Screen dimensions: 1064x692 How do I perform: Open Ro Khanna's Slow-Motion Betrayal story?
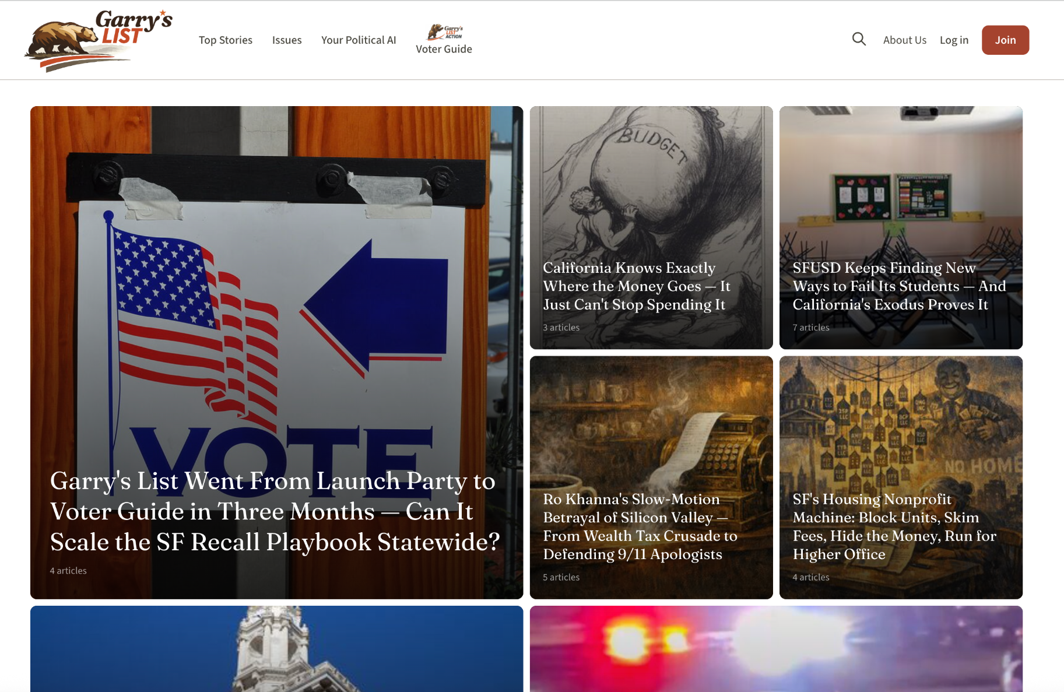coord(640,526)
